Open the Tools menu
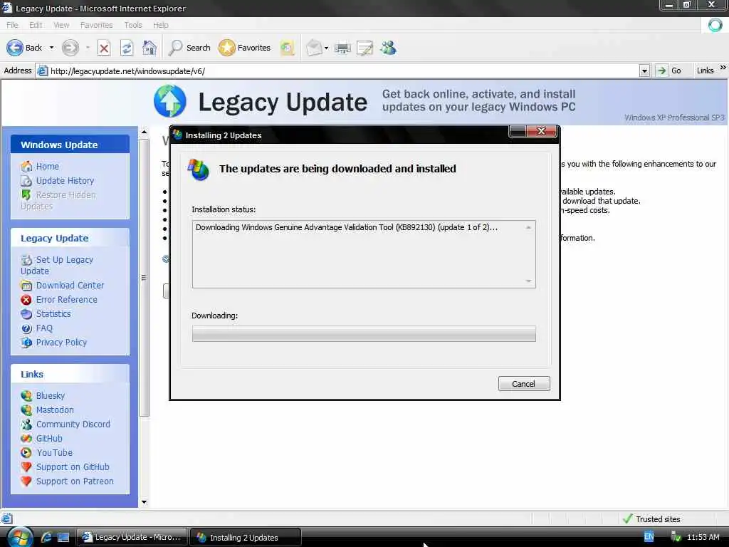The height and width of the screenshot is (547, 729). click(133, 25)
